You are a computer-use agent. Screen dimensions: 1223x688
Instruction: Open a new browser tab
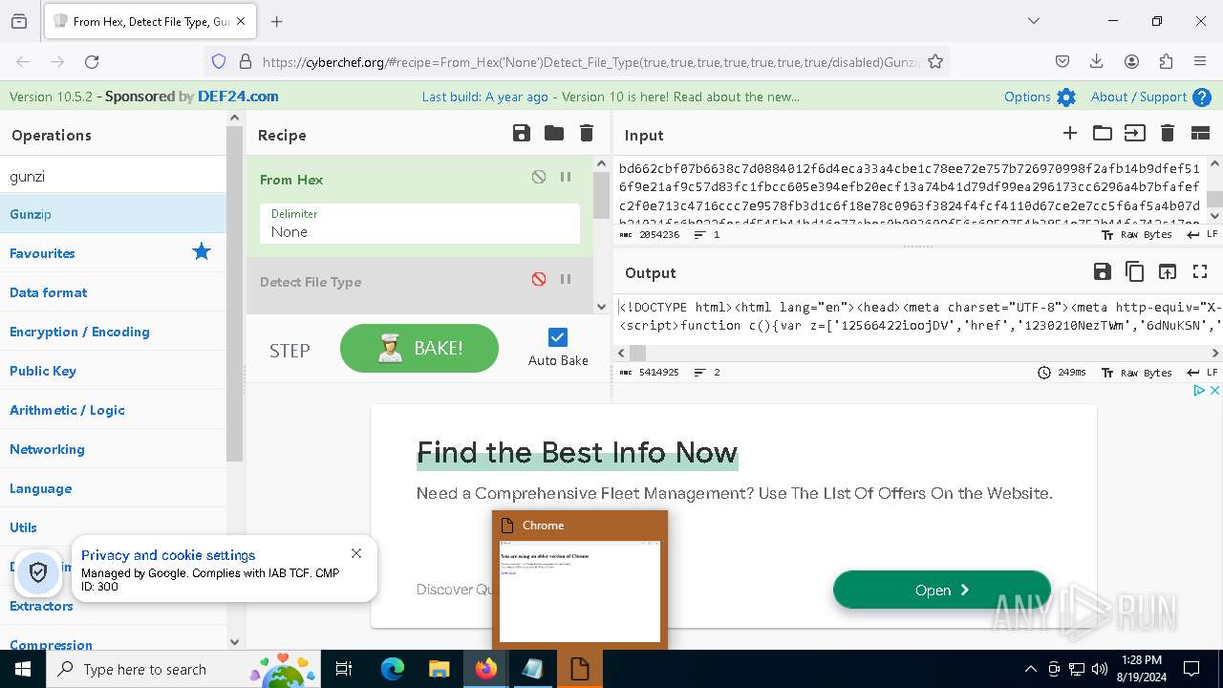(x=277, y=21)
